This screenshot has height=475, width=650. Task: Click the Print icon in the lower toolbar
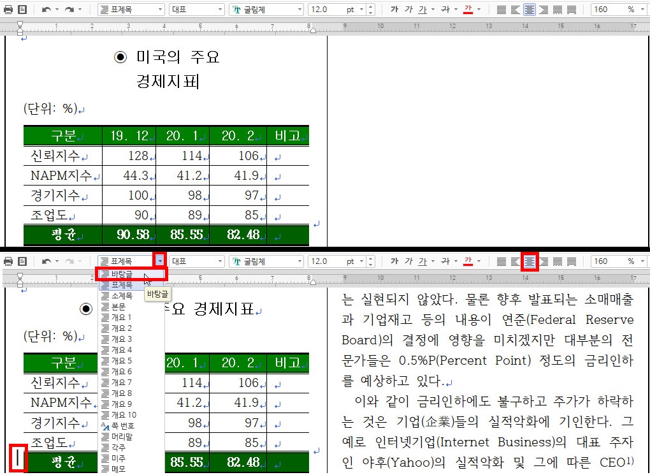[8, 261]
